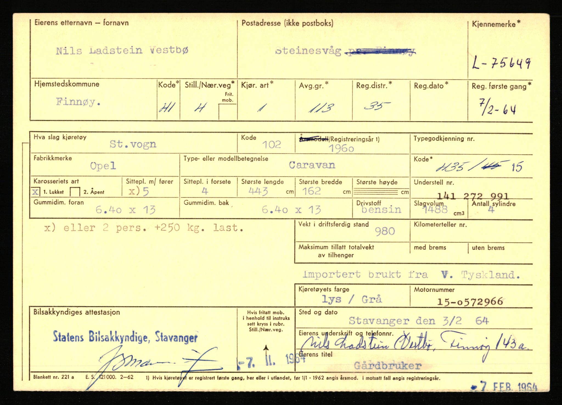Click the make 'Opel'
The height and width of the screenshot is (405, 562).
(x=103, y=166)
